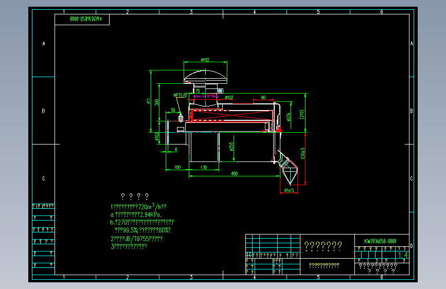Click the 2.94KPa pressure note line
446x289 pixels.
[136, 214]
